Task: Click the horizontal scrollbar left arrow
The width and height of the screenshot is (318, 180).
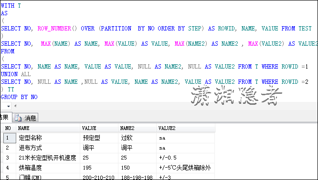Action: click(15, 106)
